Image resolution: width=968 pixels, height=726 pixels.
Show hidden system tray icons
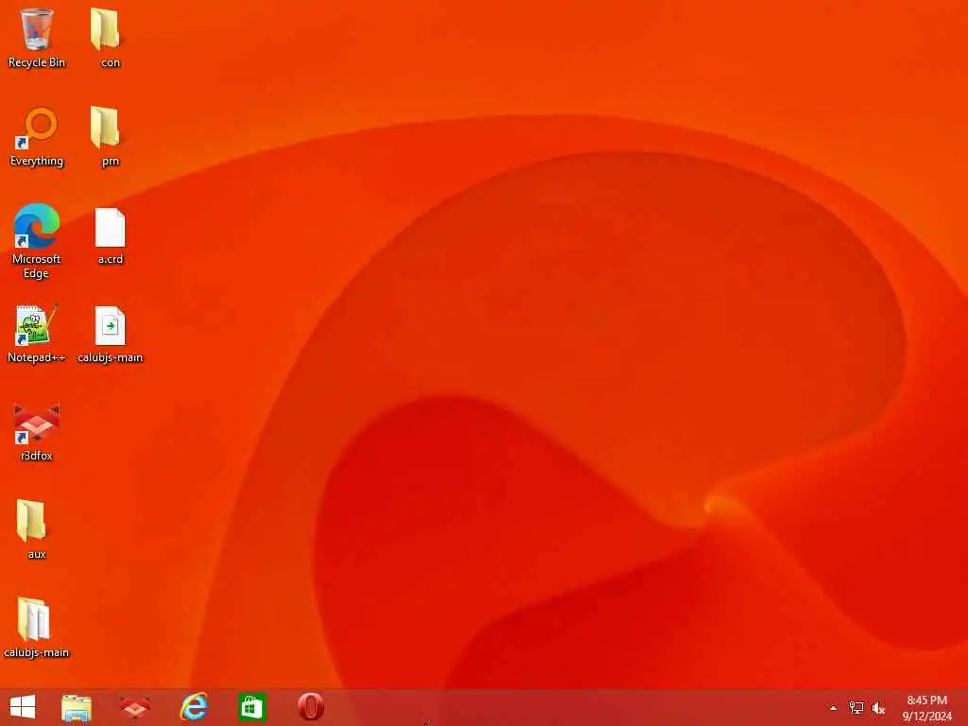pyautogui.click(x=834, y=708)
